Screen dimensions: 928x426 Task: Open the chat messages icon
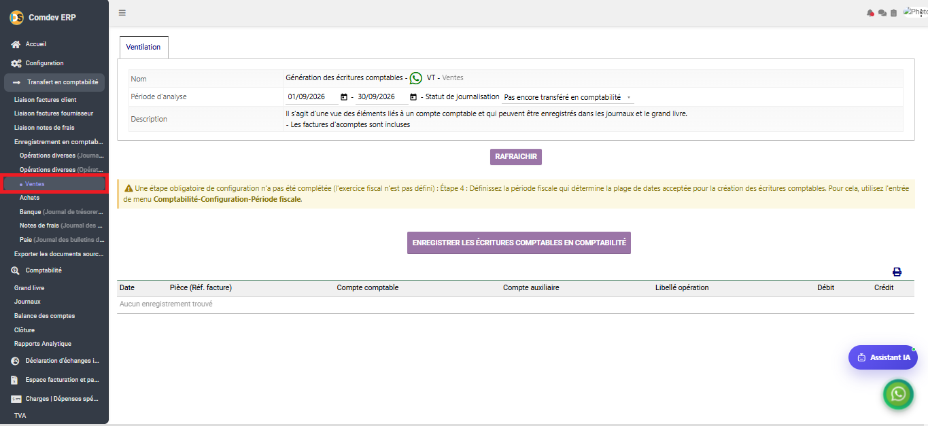[882, 13]
